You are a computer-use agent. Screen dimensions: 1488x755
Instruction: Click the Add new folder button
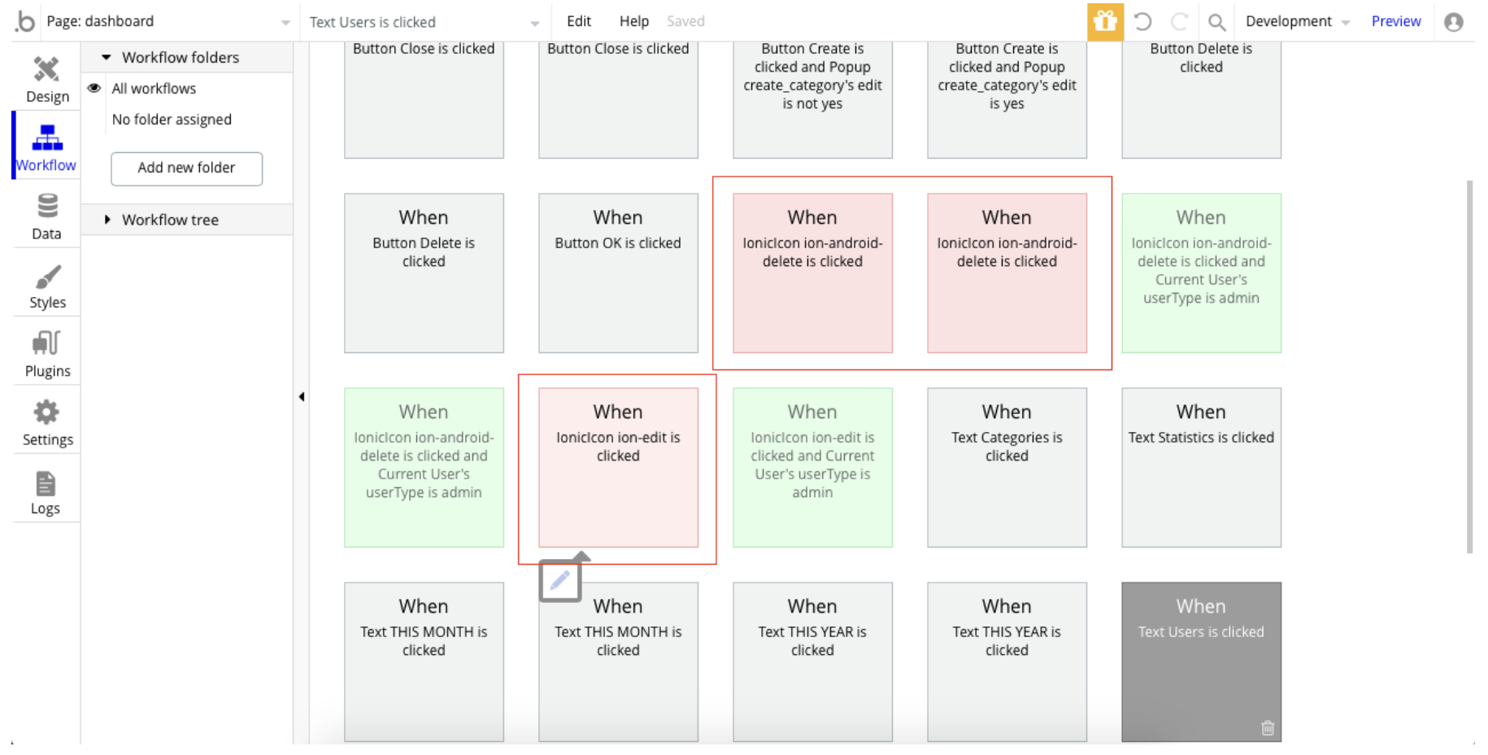pyautogui.click(x=186, y=168)
